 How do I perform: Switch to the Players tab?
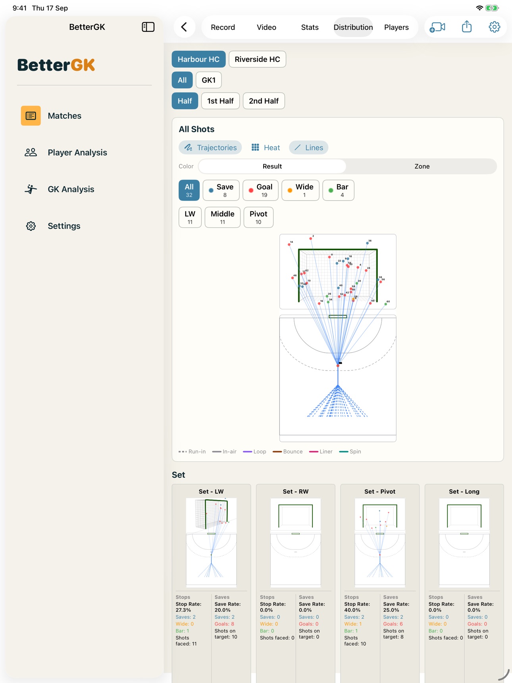[396, 27]
